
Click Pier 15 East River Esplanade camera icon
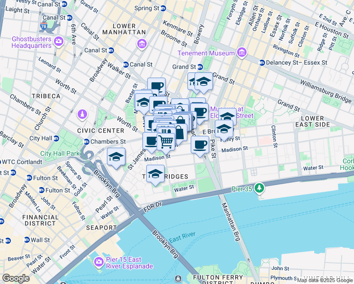[x=98, y=262]
